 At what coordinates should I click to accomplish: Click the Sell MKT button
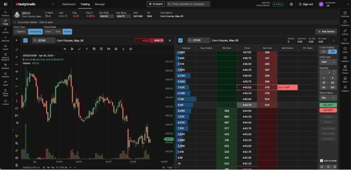[x=328, y=110]
